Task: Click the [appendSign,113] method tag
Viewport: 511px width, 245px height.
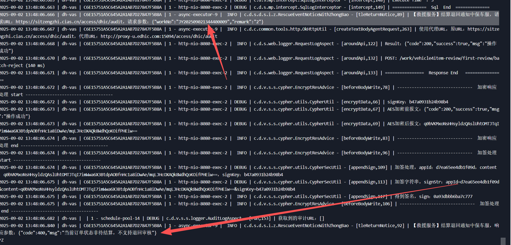Action: pos(368,182)
